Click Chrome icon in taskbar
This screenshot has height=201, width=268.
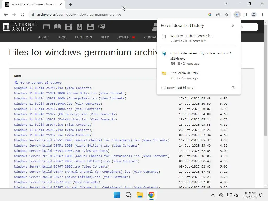click(x=151, y=195)
